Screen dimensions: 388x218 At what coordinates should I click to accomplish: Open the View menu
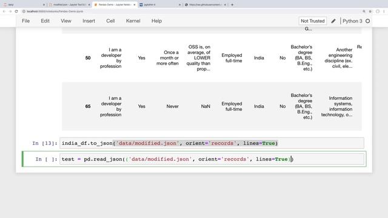pyautogui.click(x=66, y=21)
